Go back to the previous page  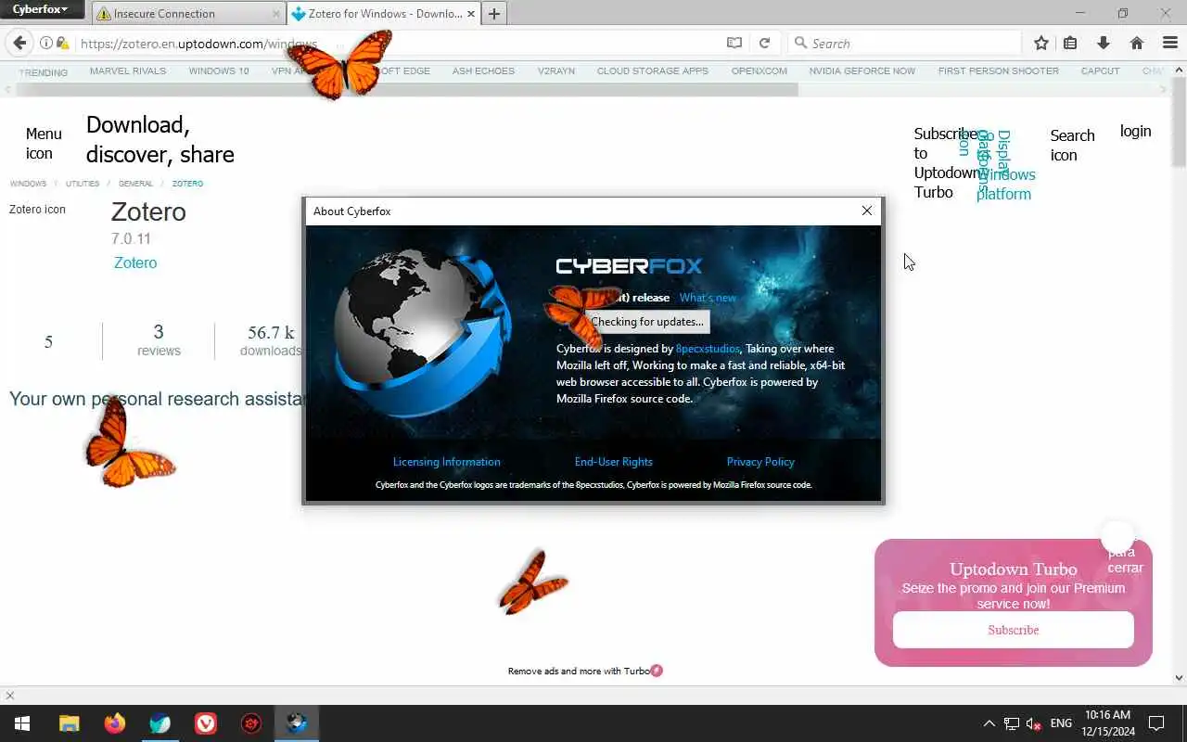(x=19, y=43)
